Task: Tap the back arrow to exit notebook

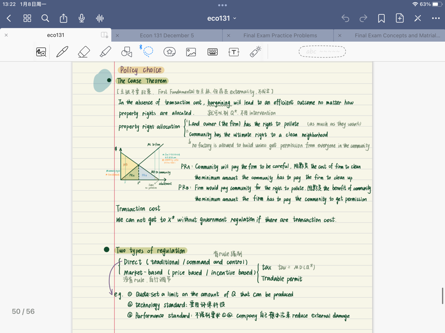Action: pyautogui.click(x=9, y=18)
